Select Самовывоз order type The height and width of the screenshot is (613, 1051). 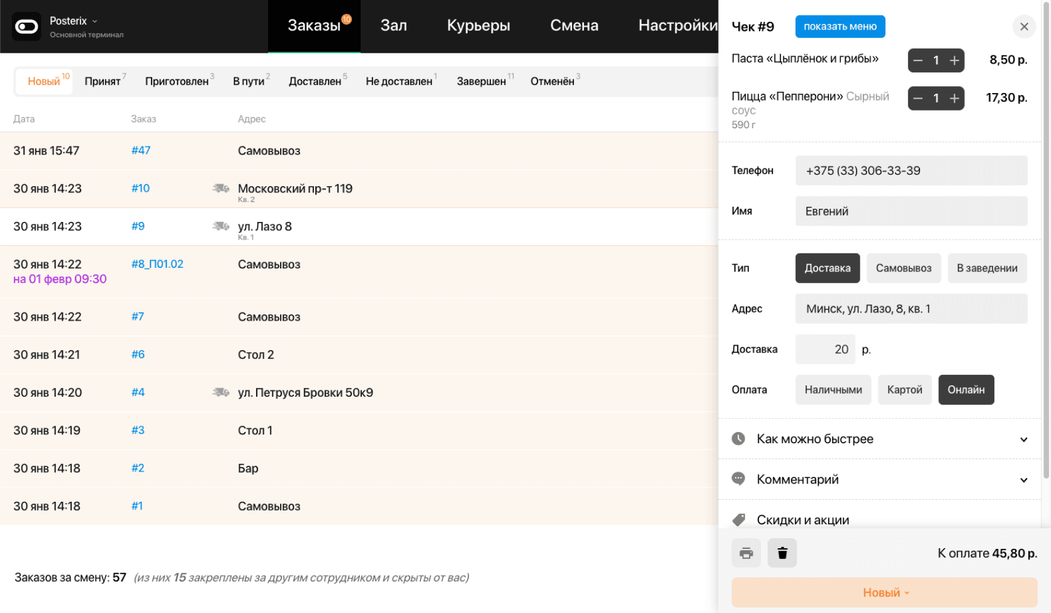[904, 268]
